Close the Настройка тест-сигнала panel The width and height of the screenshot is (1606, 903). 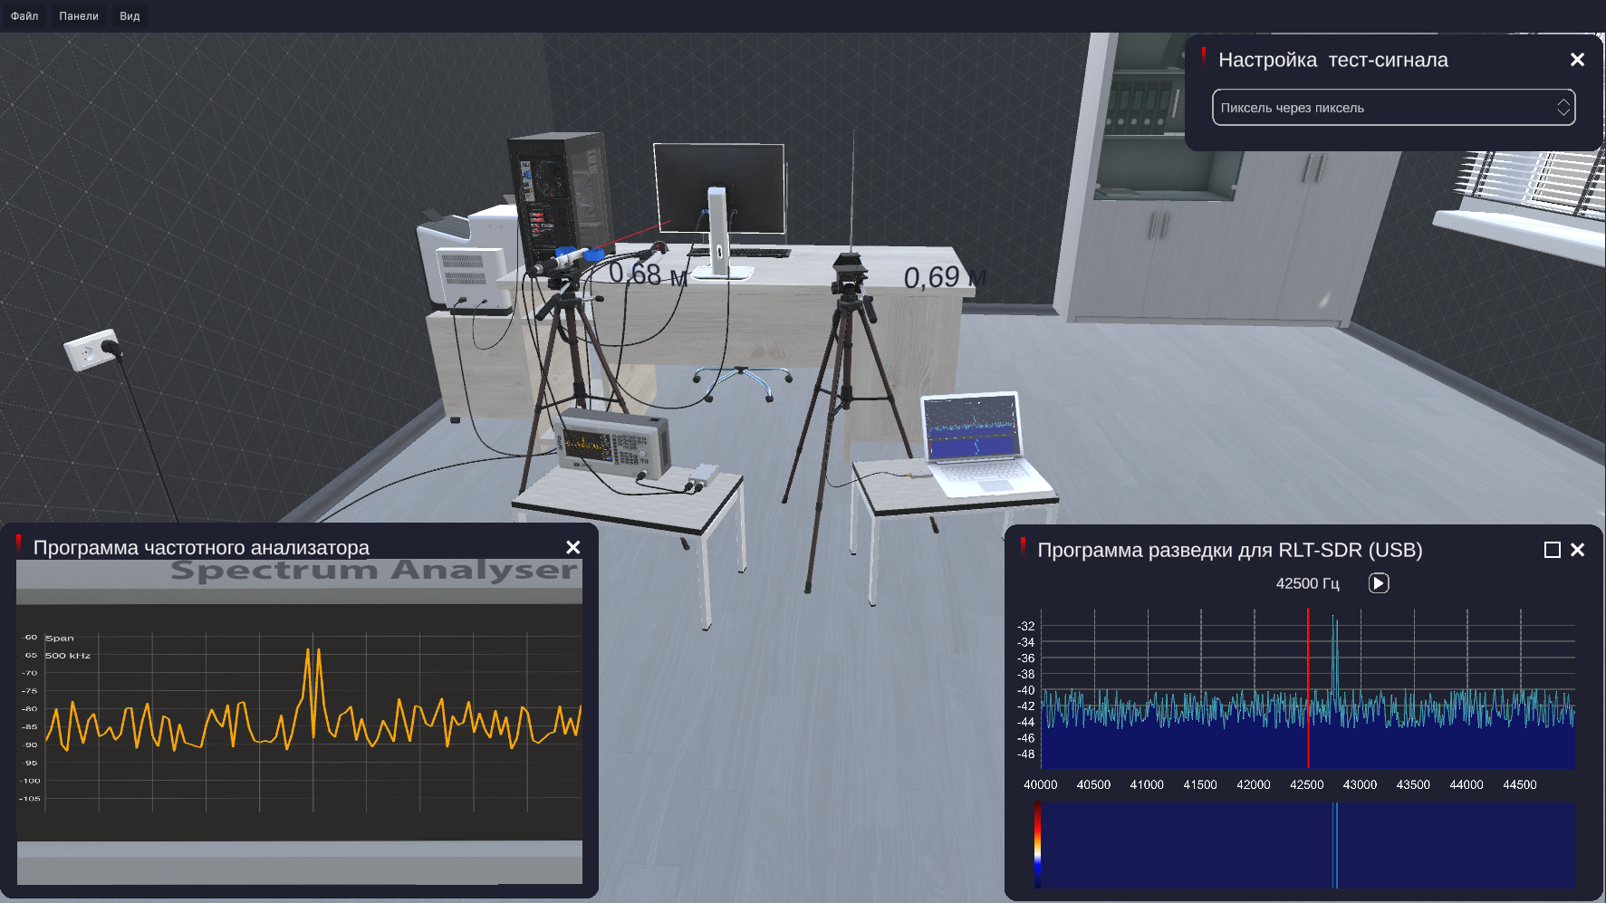point(1577,60)
